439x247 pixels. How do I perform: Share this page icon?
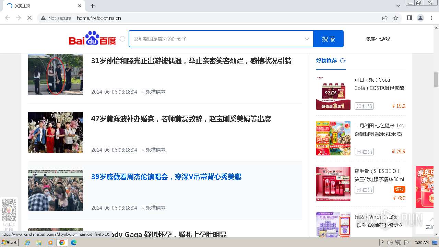tap(385, 18)
